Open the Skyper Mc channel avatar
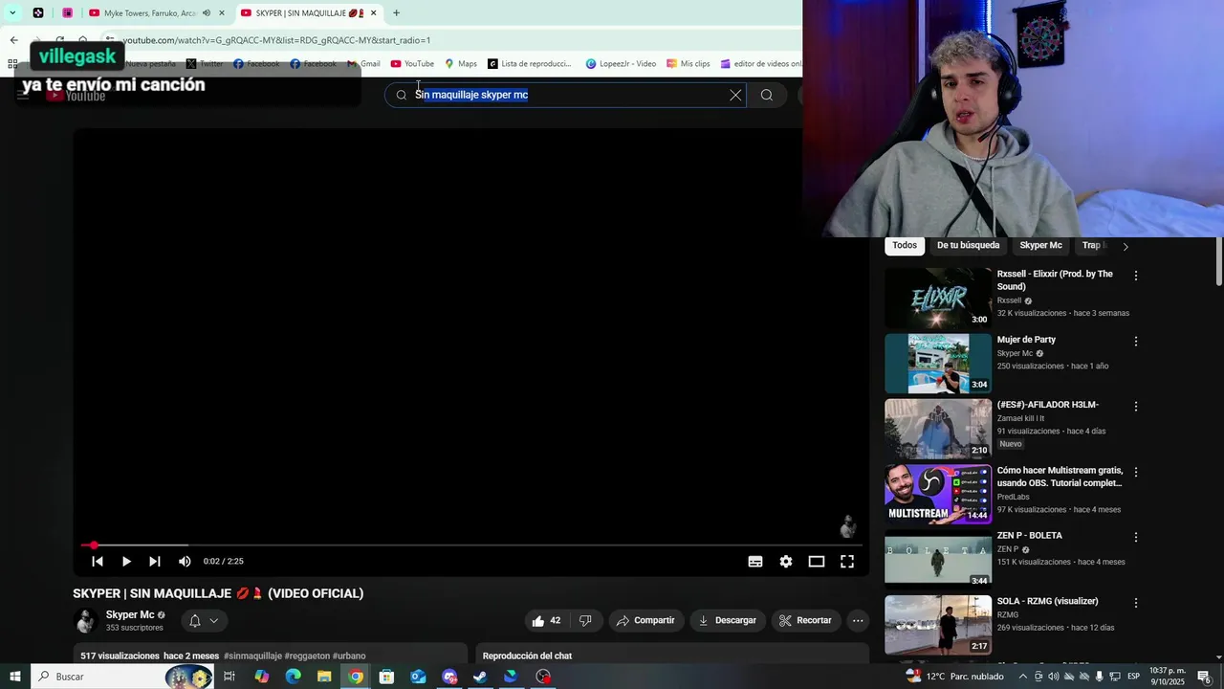This screenshot has width=1224, height=689. click(86, 621)
